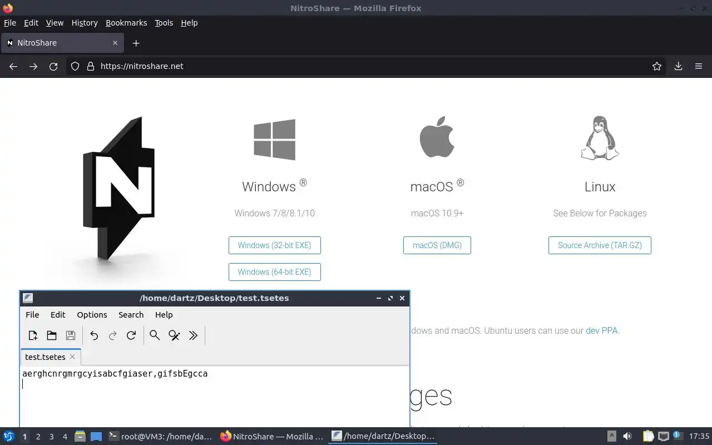Open the editor Options menu

click(x=92, y=315)
